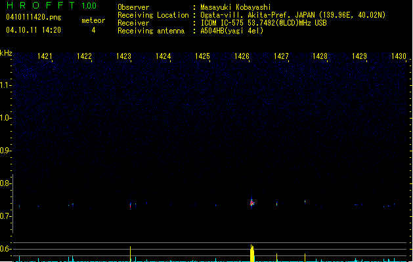The image size is (413, 262).
Task: Click the 0.9 kHz frequency label
Action: coord(5,151)
